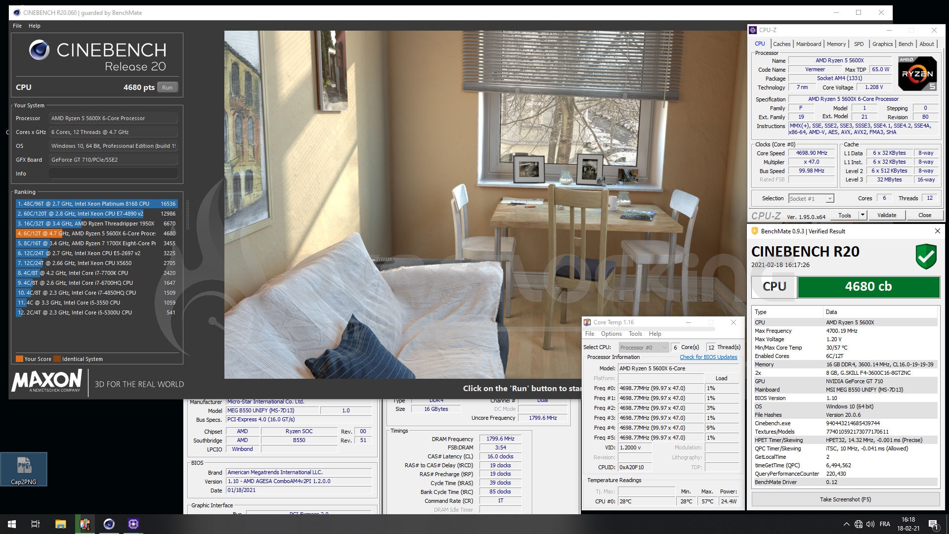
Task: Open the Cap2PNG desktop shortcut icon
Action: click(24, 469)
